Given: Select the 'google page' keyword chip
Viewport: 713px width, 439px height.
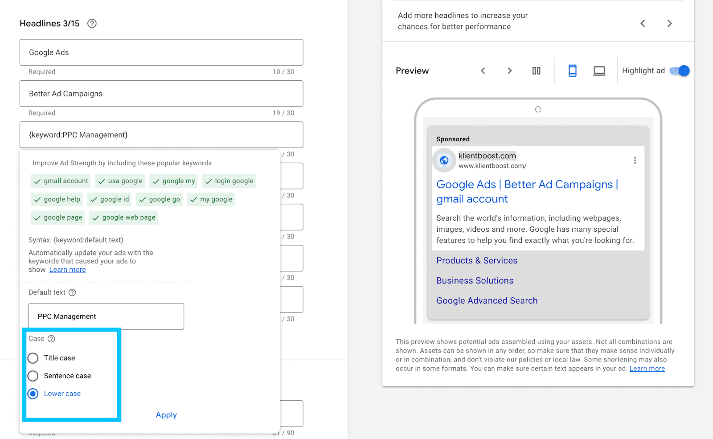Looking at the screenshot, I should click(57, 217).
